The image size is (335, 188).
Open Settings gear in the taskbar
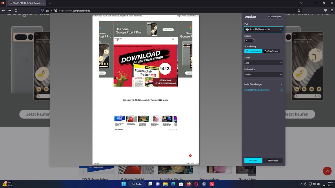click(x=204, y=184)
